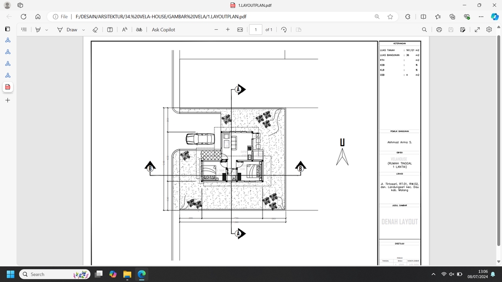The width and height of the screenshot is (502, 282).
Task: Zoom out the PDF with the minus icon
Action: (216, 29)
